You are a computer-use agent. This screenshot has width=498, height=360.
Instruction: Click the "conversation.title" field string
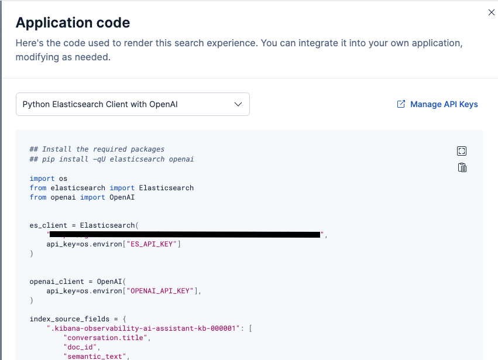coord(105,338)
